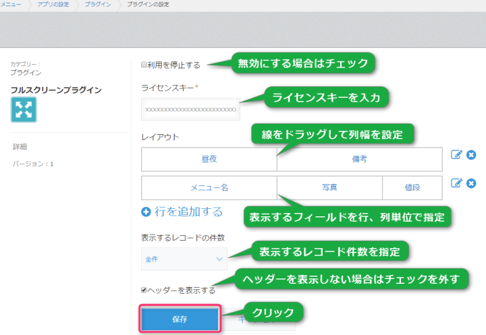
Task: Select the 備考 layout cell
Action: click(x=359, y=160)
